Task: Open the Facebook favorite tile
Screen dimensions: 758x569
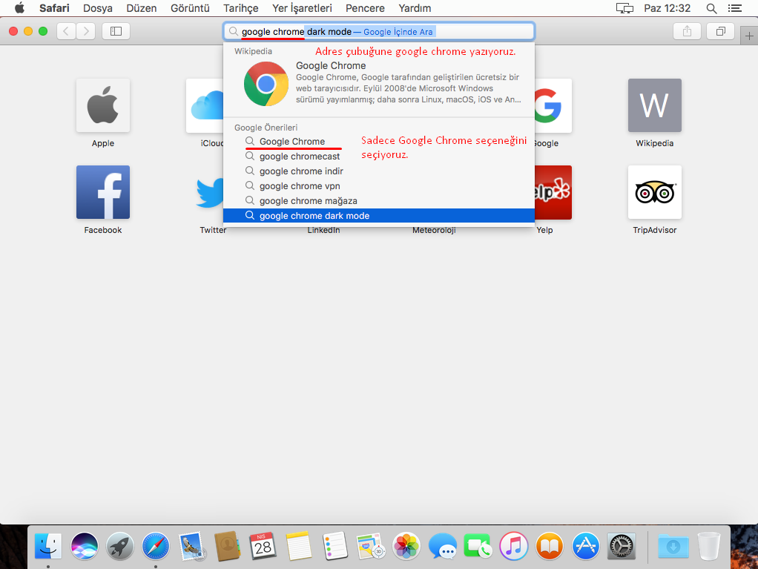Action: [x=103, y=192]
